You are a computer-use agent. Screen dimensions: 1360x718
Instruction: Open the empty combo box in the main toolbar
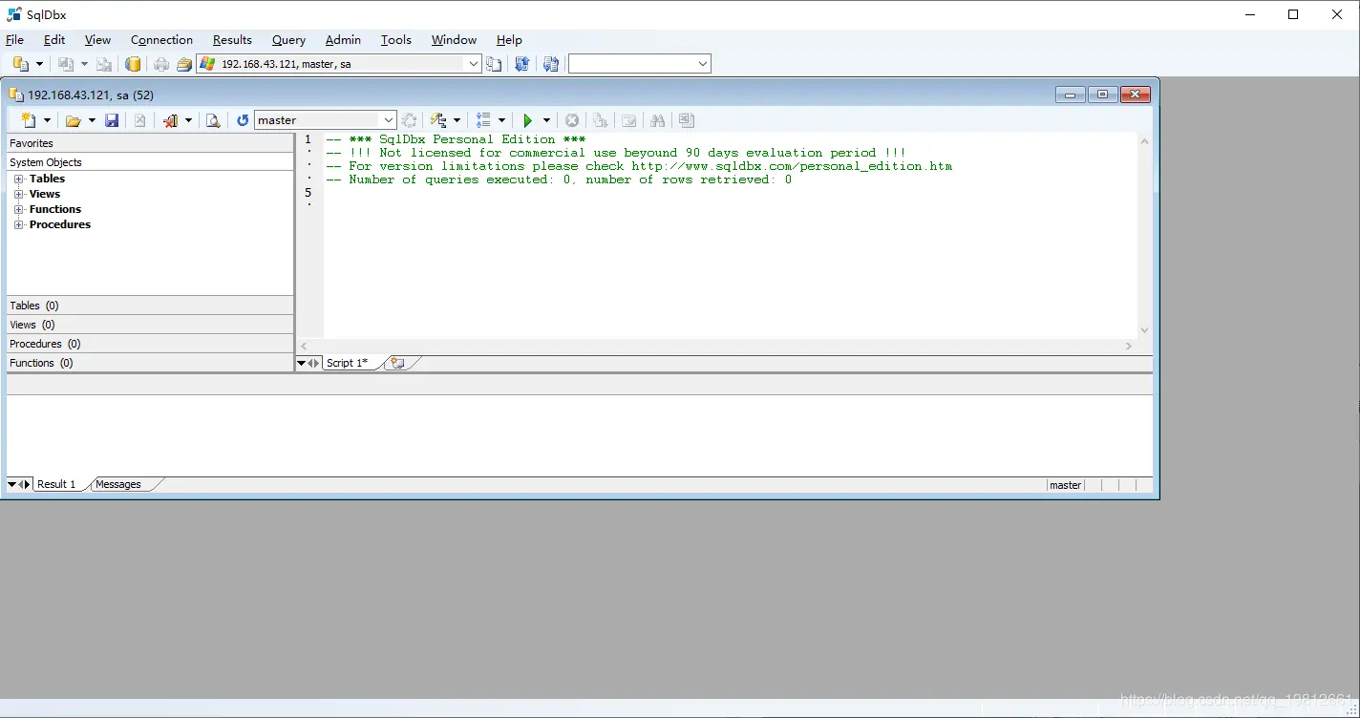tap(703, 64)
